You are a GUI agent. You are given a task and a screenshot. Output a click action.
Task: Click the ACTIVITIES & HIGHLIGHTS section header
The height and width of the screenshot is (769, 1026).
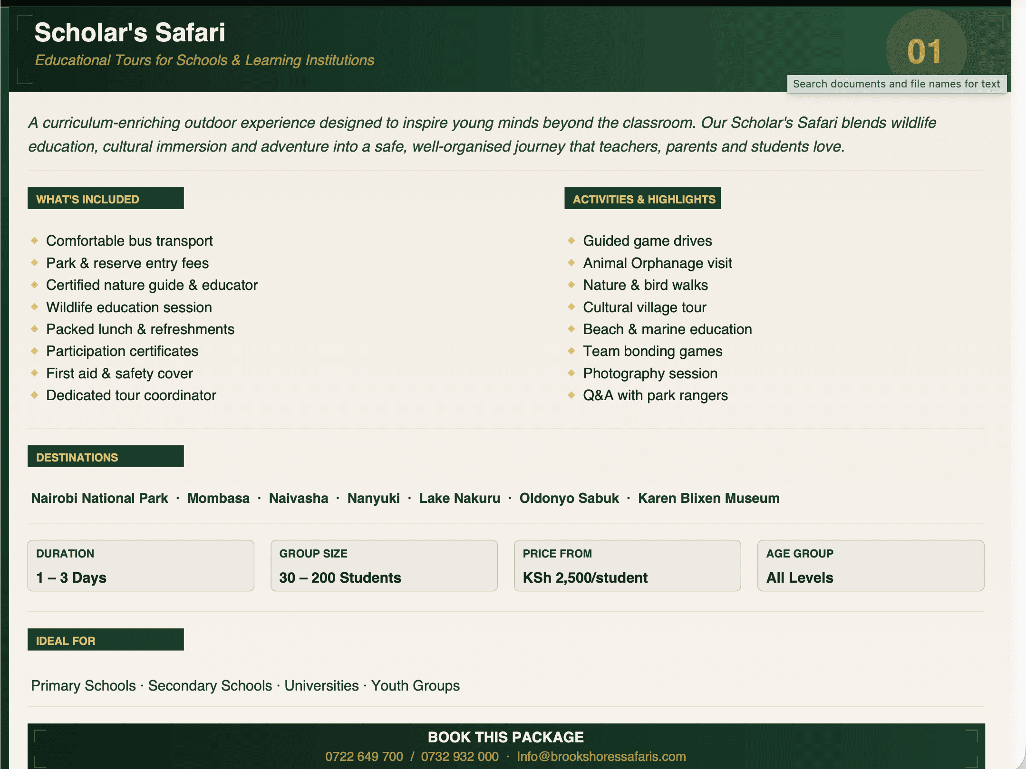642,198
